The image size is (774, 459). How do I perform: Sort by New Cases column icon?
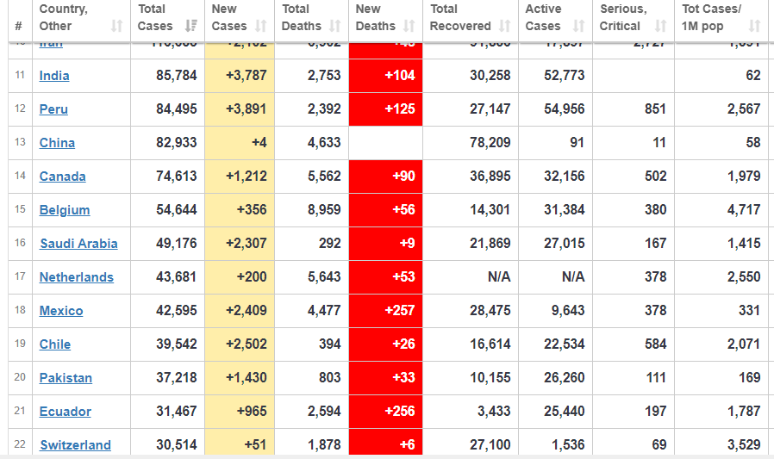pos(260,26)
